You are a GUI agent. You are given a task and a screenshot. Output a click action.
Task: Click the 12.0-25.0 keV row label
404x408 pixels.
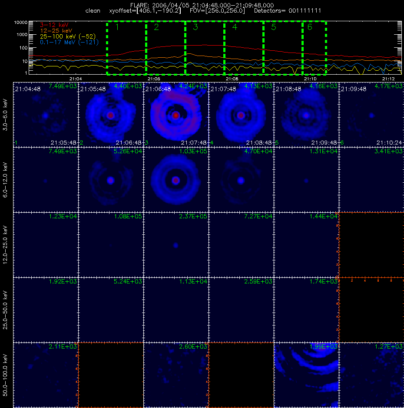pyautogui.click(x=5, y=245)
